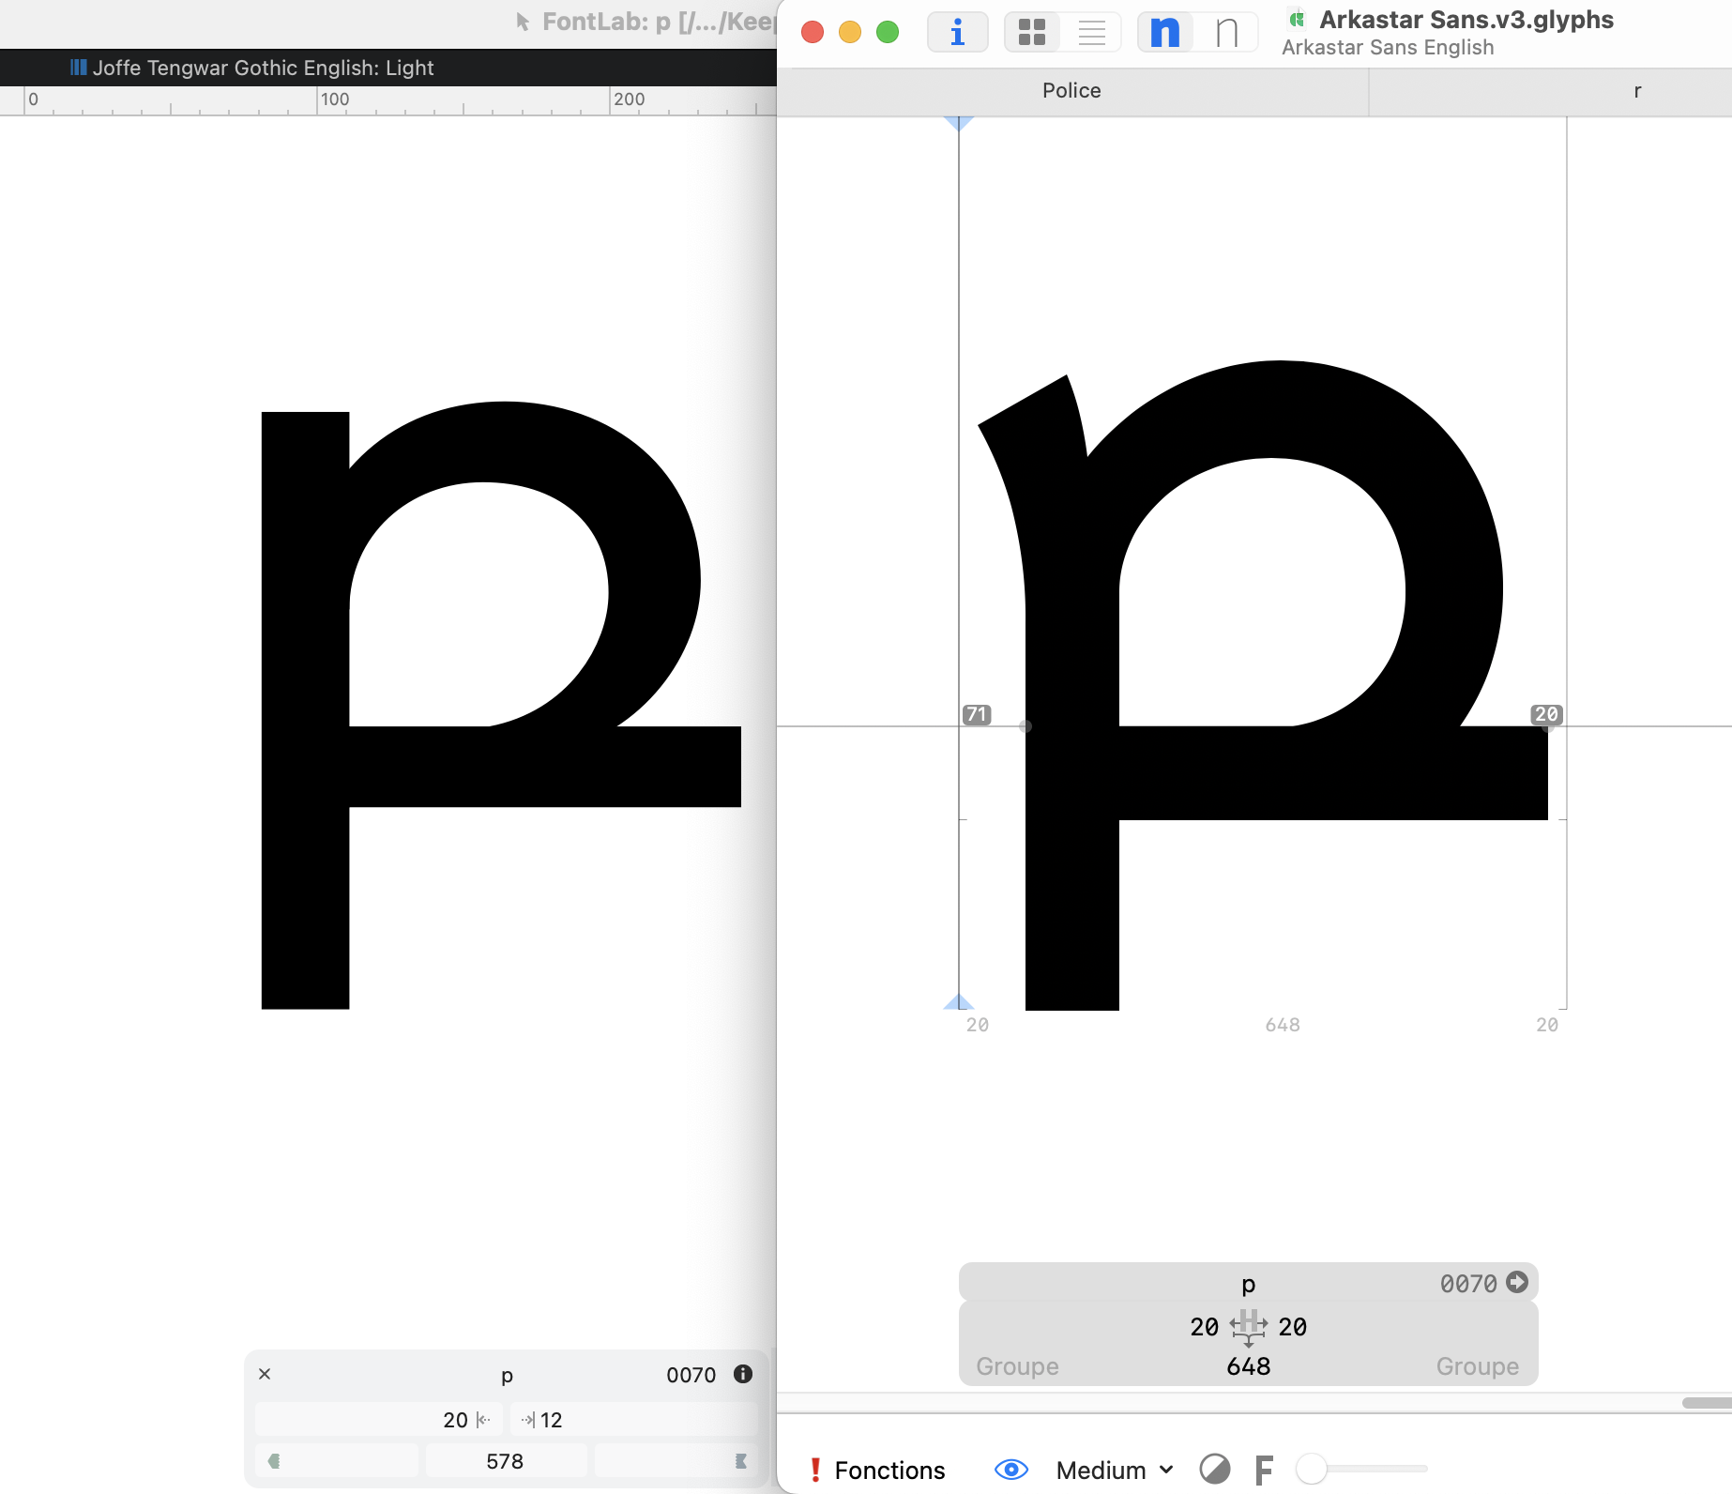Click the 578 advance width field
This screenshot has width=1732, height=1494.
[506, 1461]
